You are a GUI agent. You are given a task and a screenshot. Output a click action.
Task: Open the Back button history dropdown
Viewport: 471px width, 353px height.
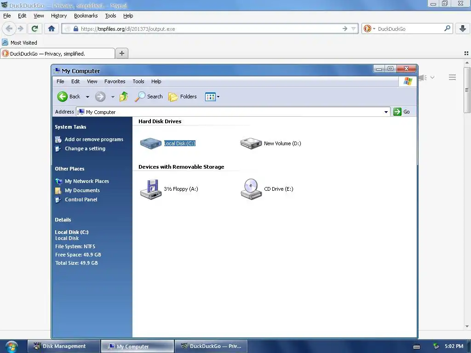point(87,97)
